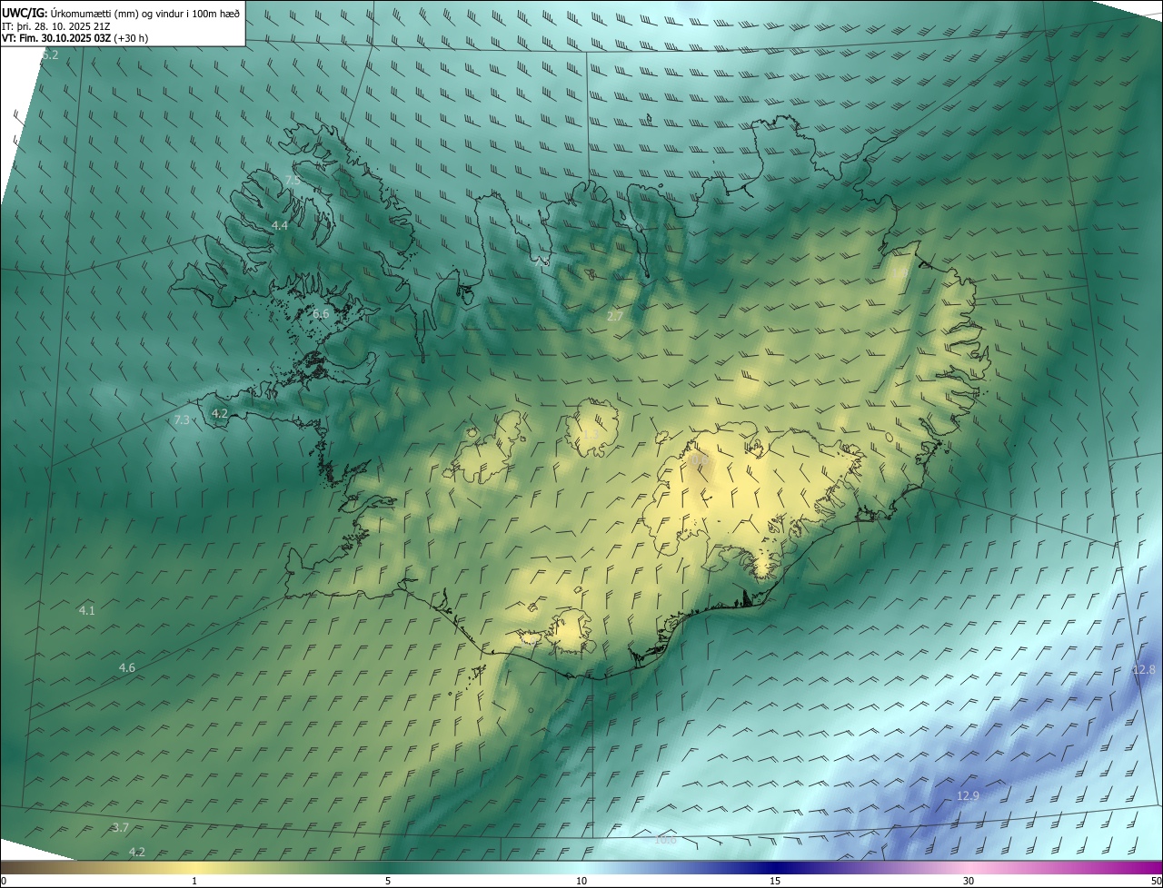Click the 4.1 value label on the map

click(x=86, y=611)
